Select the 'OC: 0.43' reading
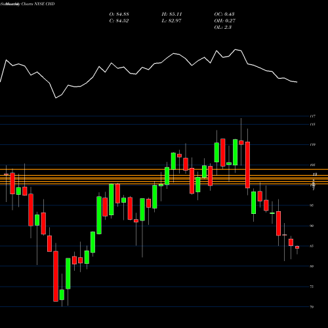 [224, 14]
